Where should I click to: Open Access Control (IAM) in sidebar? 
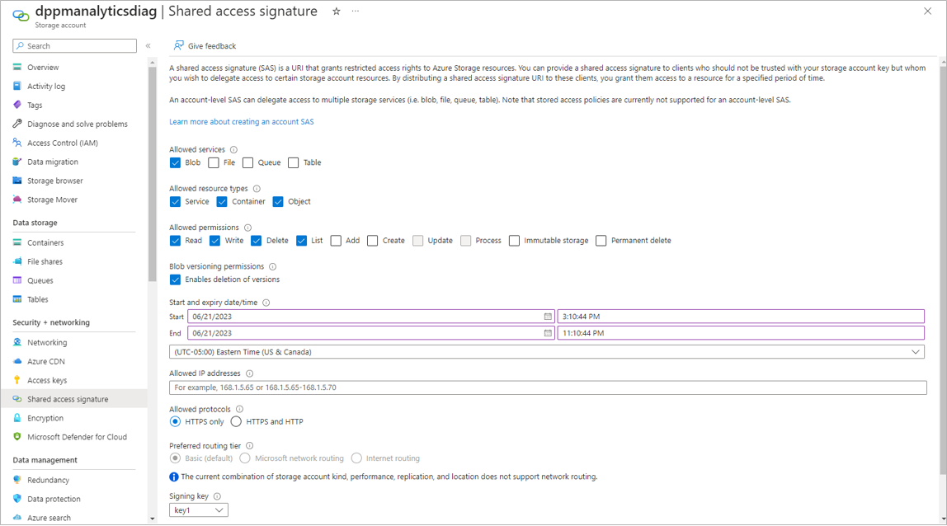pyautogui.click(x=62, y=143)
